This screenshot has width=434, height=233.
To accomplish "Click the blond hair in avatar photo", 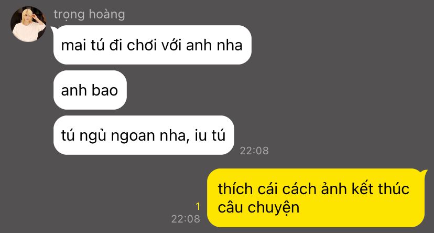I will (28, 14).
